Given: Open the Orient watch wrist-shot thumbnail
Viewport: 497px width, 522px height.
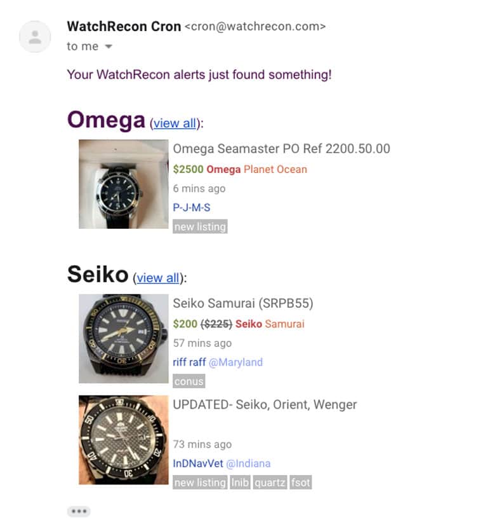Looking at the screenshot, I should pyautogui.click(x=124, y=440).
